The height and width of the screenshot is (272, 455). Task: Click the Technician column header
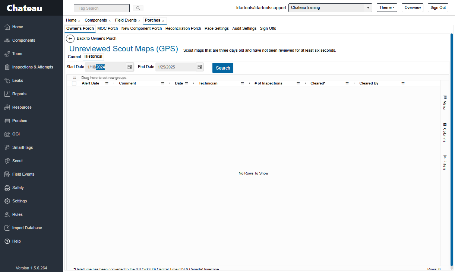[208, 83]
